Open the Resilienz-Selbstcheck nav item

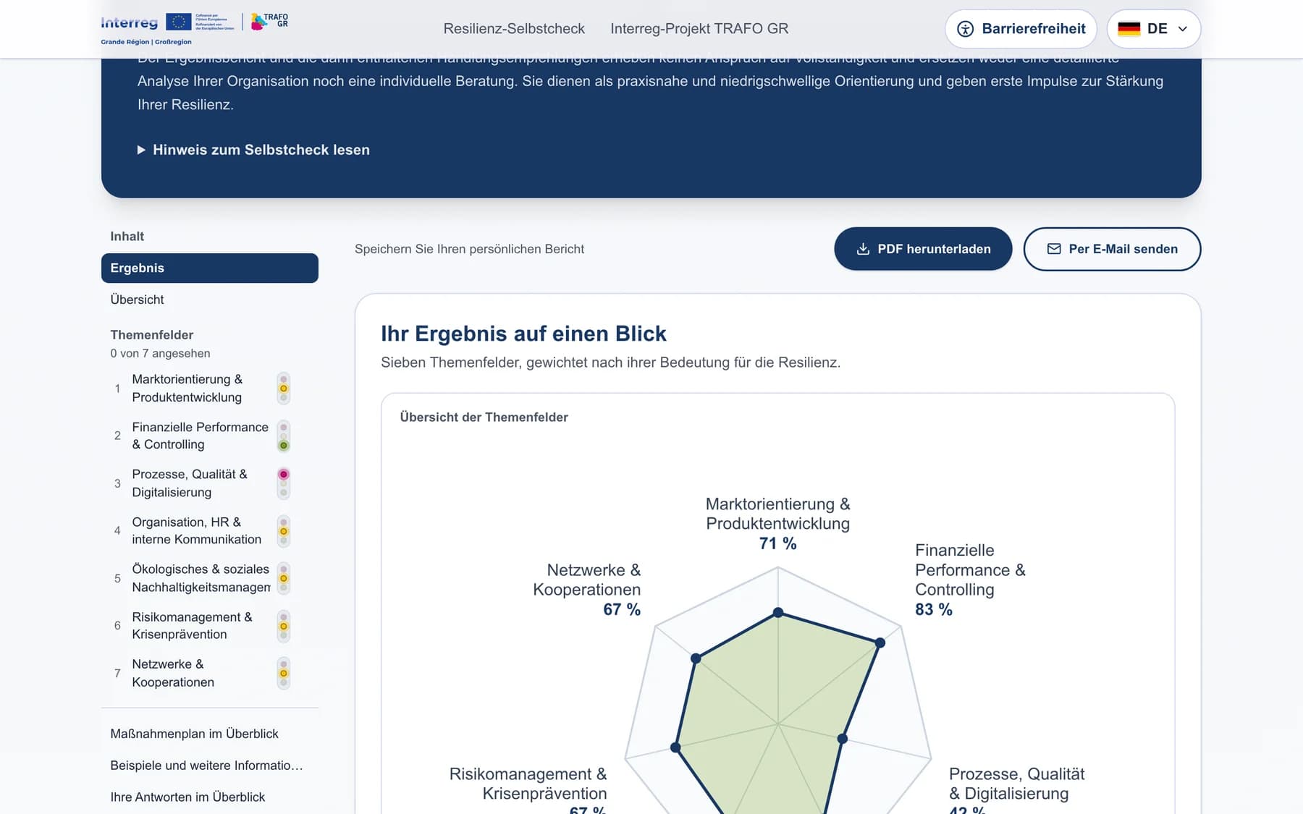[514, 29]
